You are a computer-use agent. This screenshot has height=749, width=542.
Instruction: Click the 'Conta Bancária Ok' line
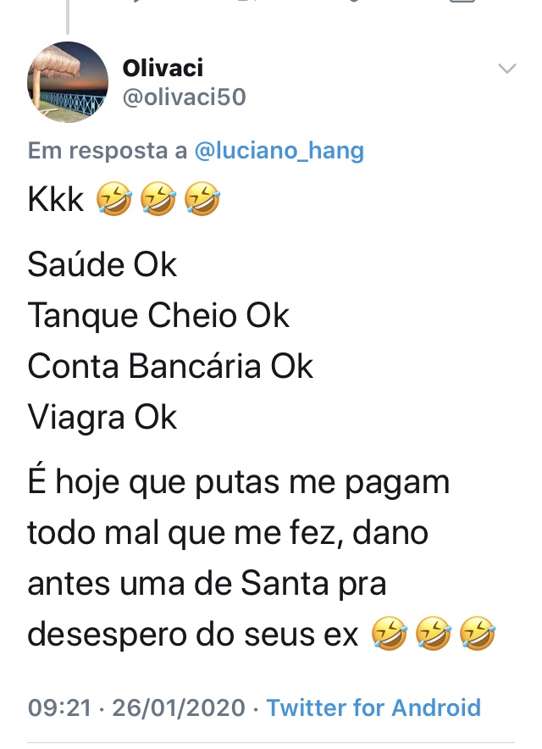[x=170, y=367]
